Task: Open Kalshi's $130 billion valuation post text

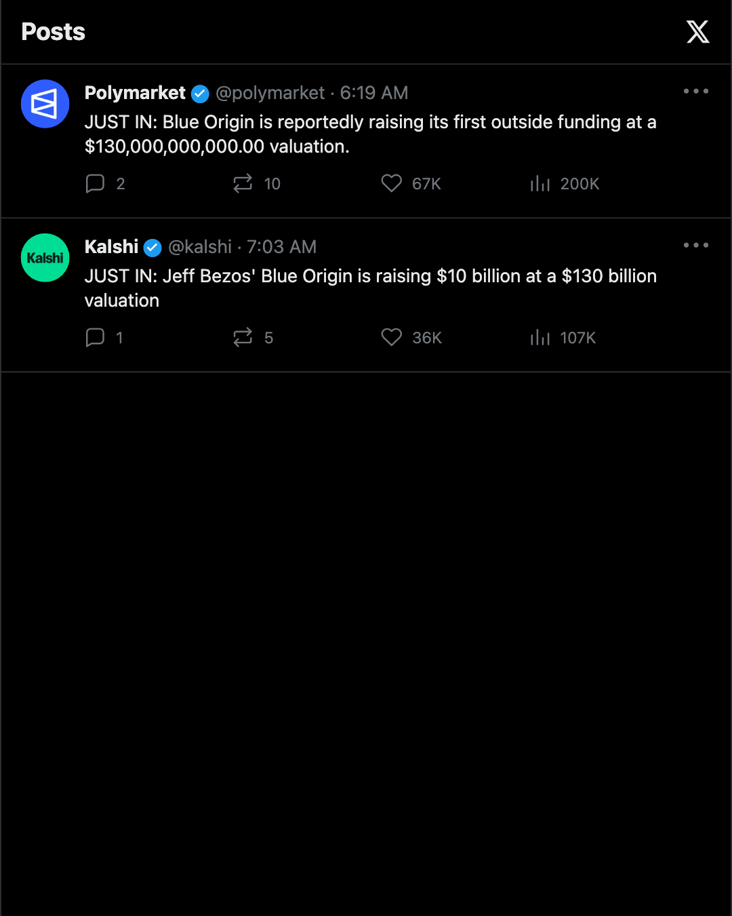Action: (x=371, y=288)
